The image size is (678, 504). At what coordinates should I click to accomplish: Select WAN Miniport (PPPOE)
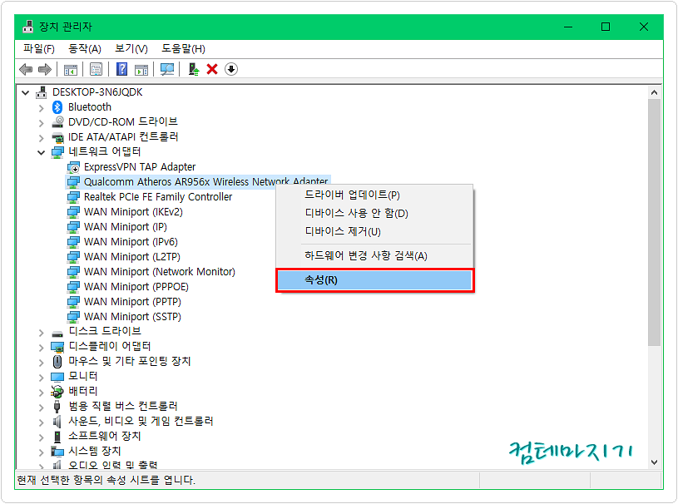coord(136,287)
